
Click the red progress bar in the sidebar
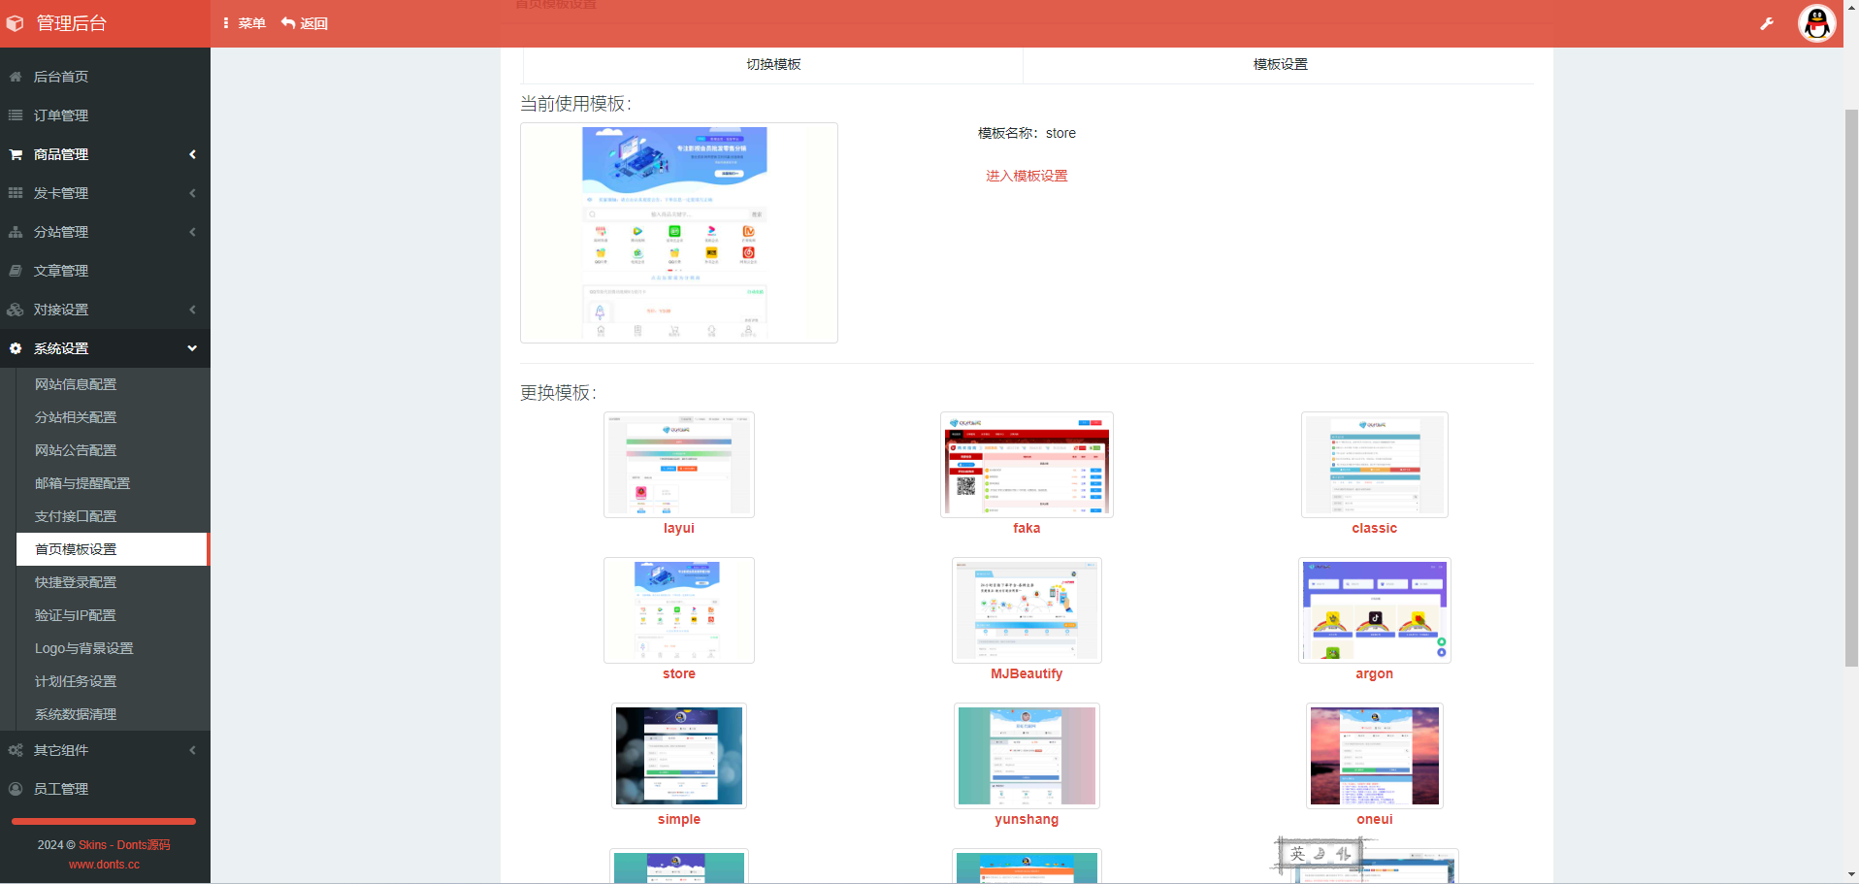click(x=103, y=821)
